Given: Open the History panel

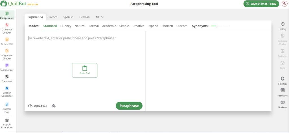Looking at the screenshot, I should pyautogui.click(x=282, y=26).
